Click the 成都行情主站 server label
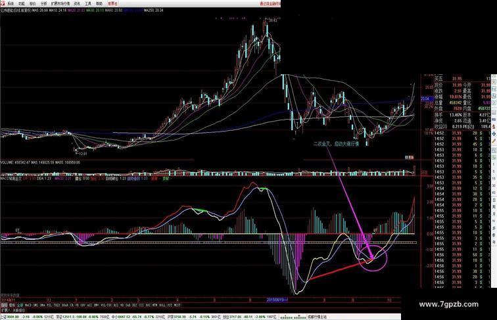The width and height of the screenshot is (497, 320). pyautogui.click(x=317, y=317)
